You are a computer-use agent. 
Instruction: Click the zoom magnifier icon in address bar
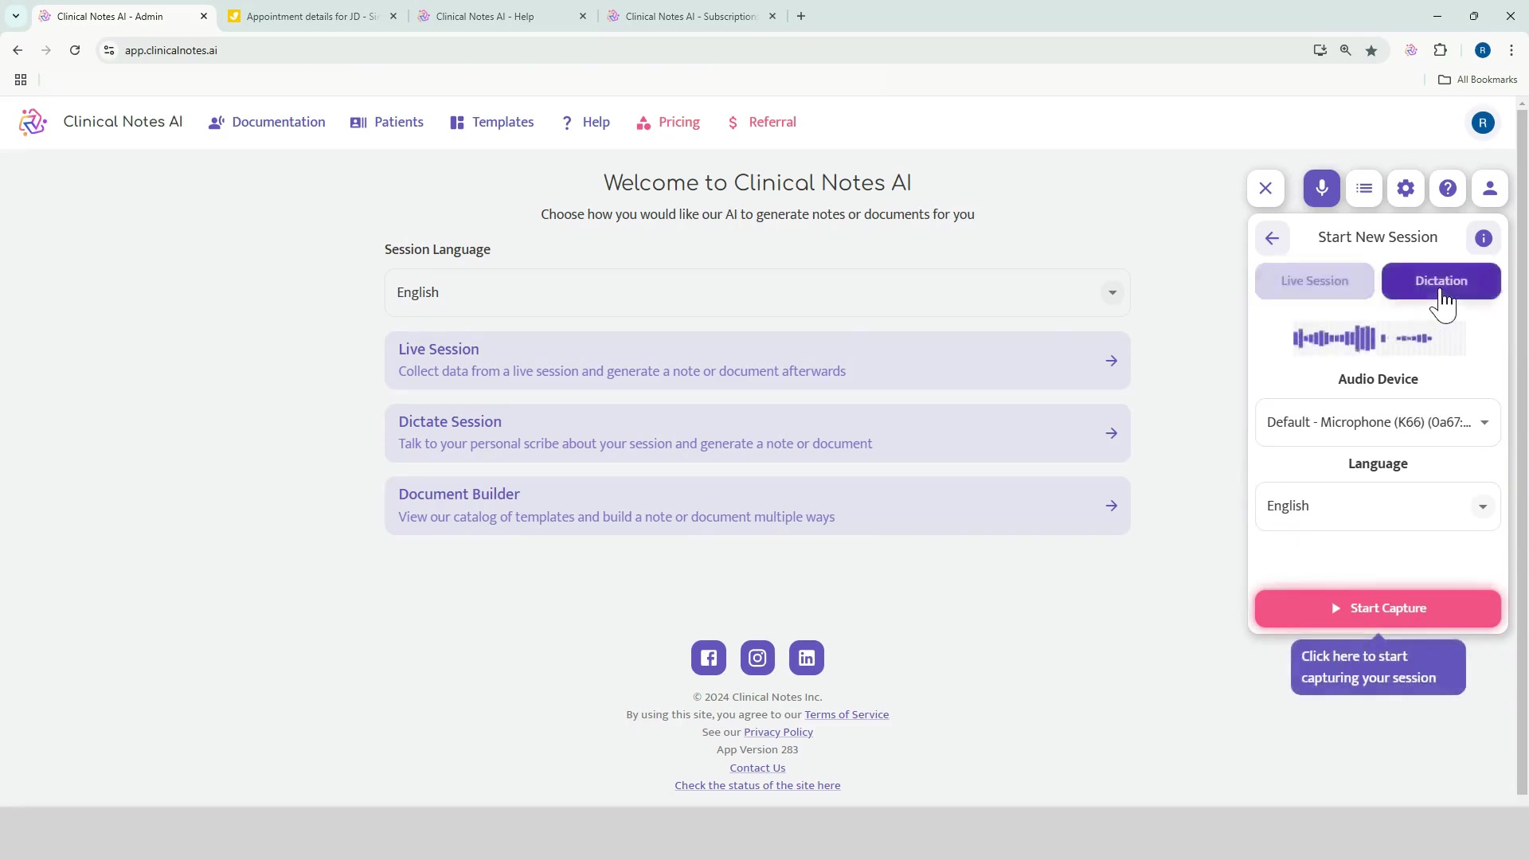(1346, 50)
